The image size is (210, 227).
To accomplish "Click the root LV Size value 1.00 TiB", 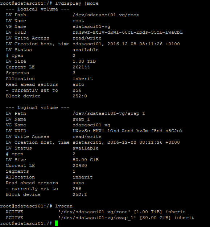I will [x=84, y=61].
